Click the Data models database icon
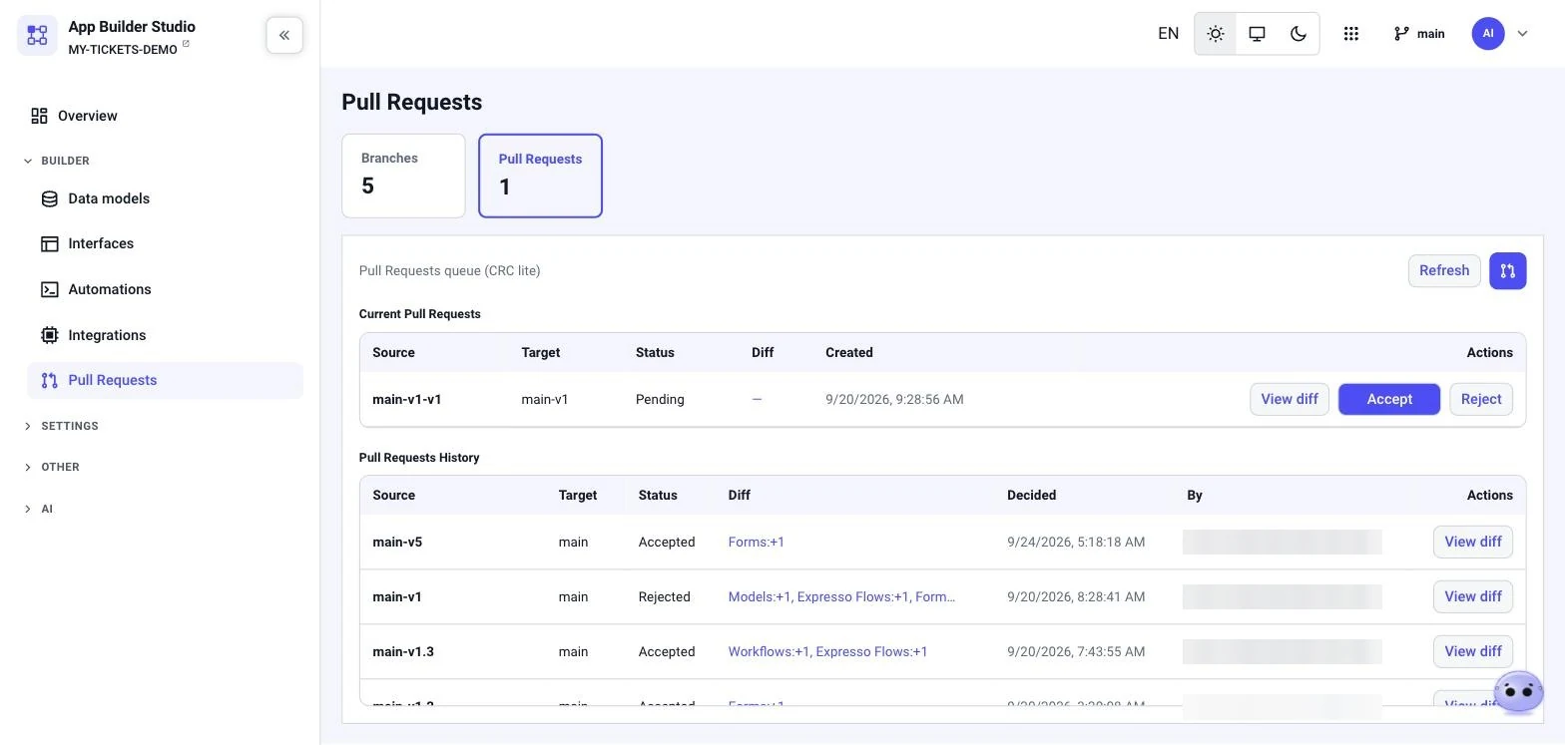This screenshot has height=745, width=1565. [x=49, y=198]
